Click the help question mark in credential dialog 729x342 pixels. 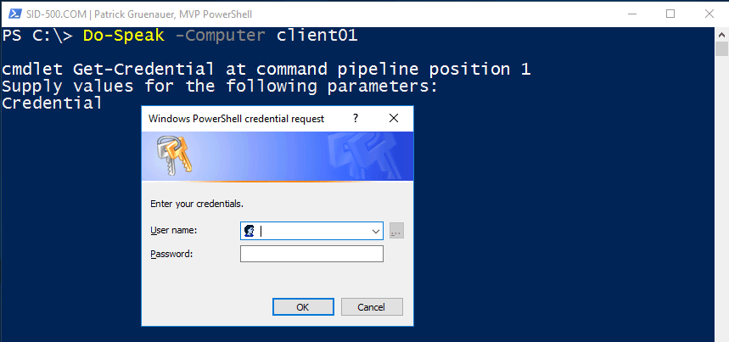(x=356, y=119)
